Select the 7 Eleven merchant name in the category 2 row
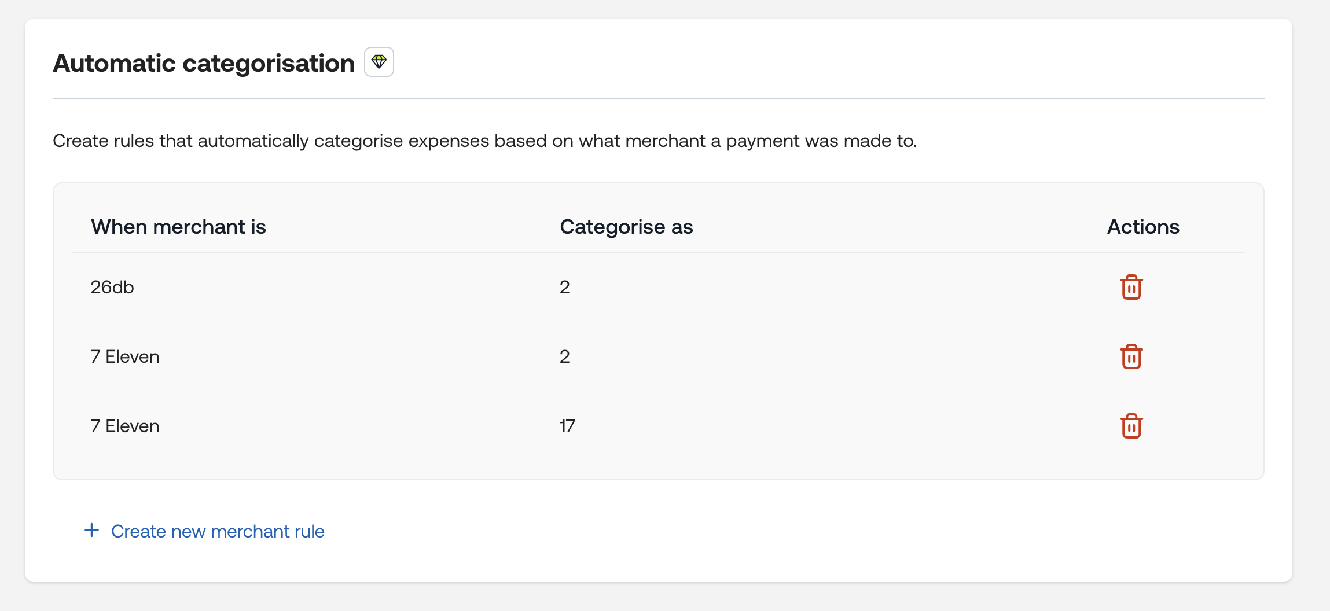The height and width of the screenshot is (611, 1330). tap(125, 356)
